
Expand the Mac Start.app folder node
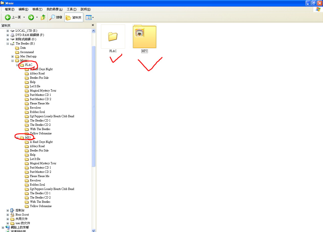[12, 56]
